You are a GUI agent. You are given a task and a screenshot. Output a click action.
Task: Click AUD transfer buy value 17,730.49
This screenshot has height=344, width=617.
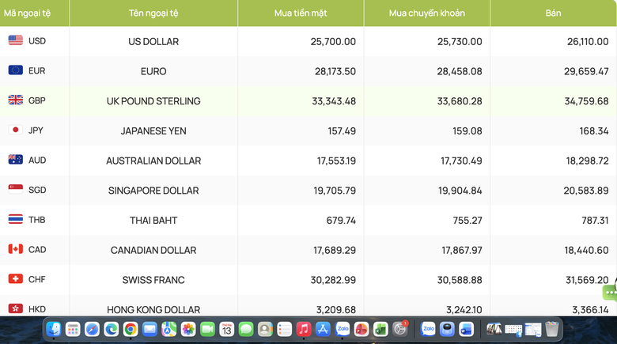[461, 161]
